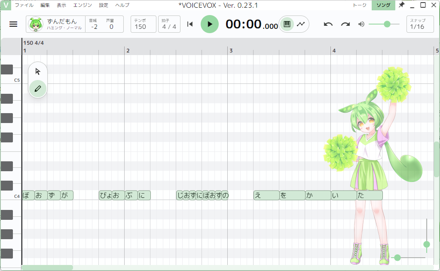This screenshot has width=440, height=271.
Task: Change the 拍子 numerator 4
Action: [x=164, y=27]
